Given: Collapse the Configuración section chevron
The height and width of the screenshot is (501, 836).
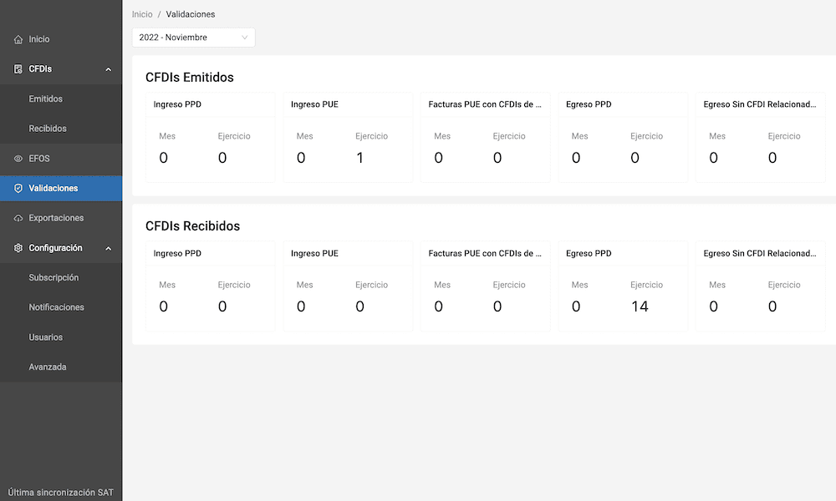Looking at the screenshot, I should pos(109,248).
